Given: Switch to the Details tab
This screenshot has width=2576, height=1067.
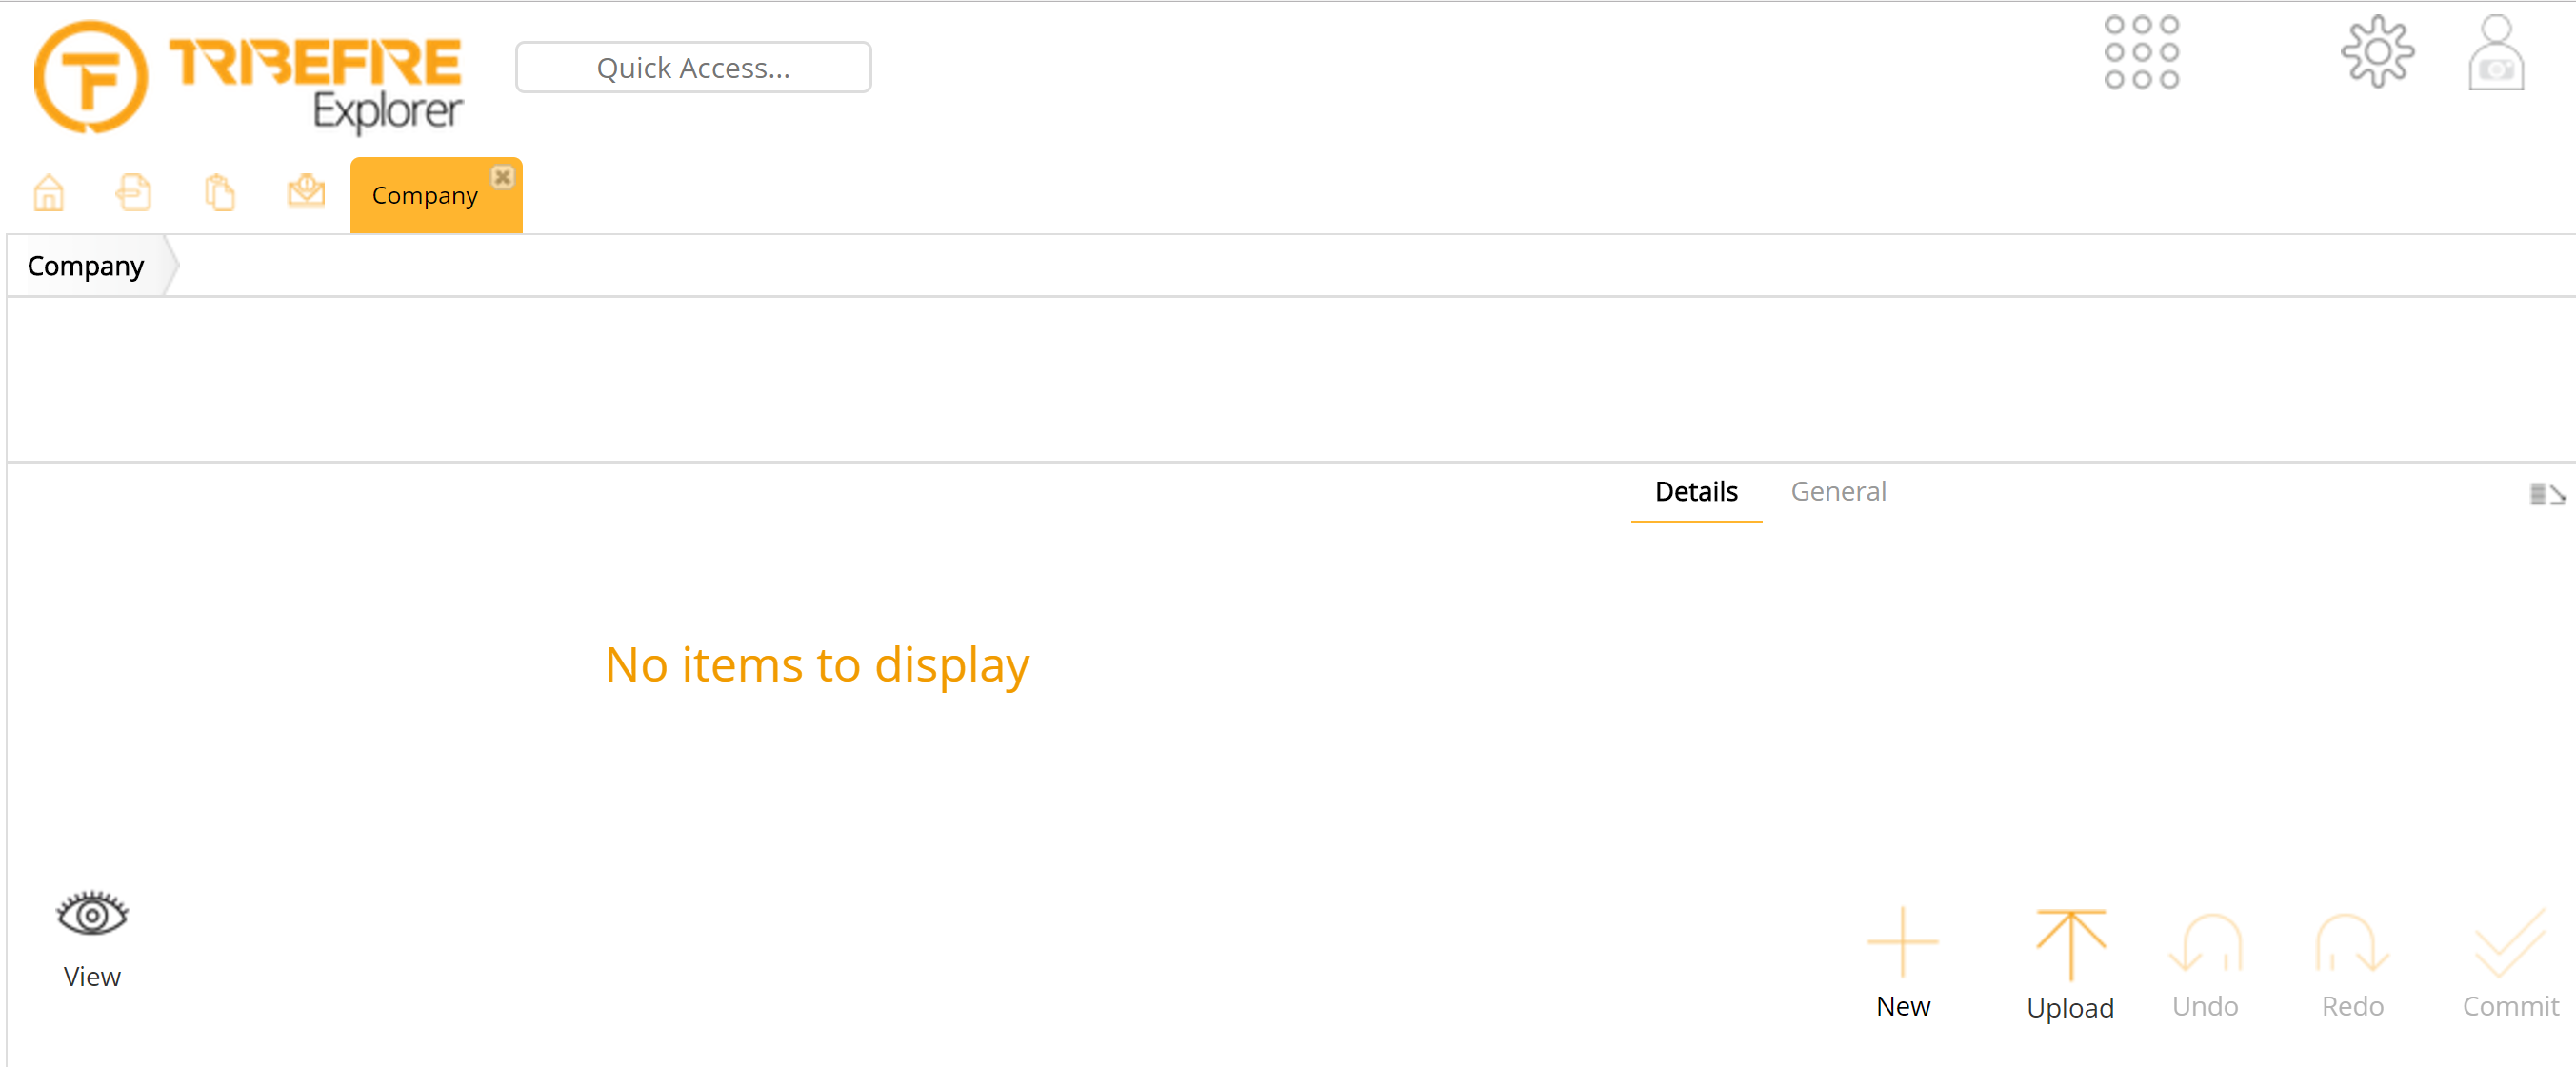Looking at the screenshot, I should coord(1696,491).
